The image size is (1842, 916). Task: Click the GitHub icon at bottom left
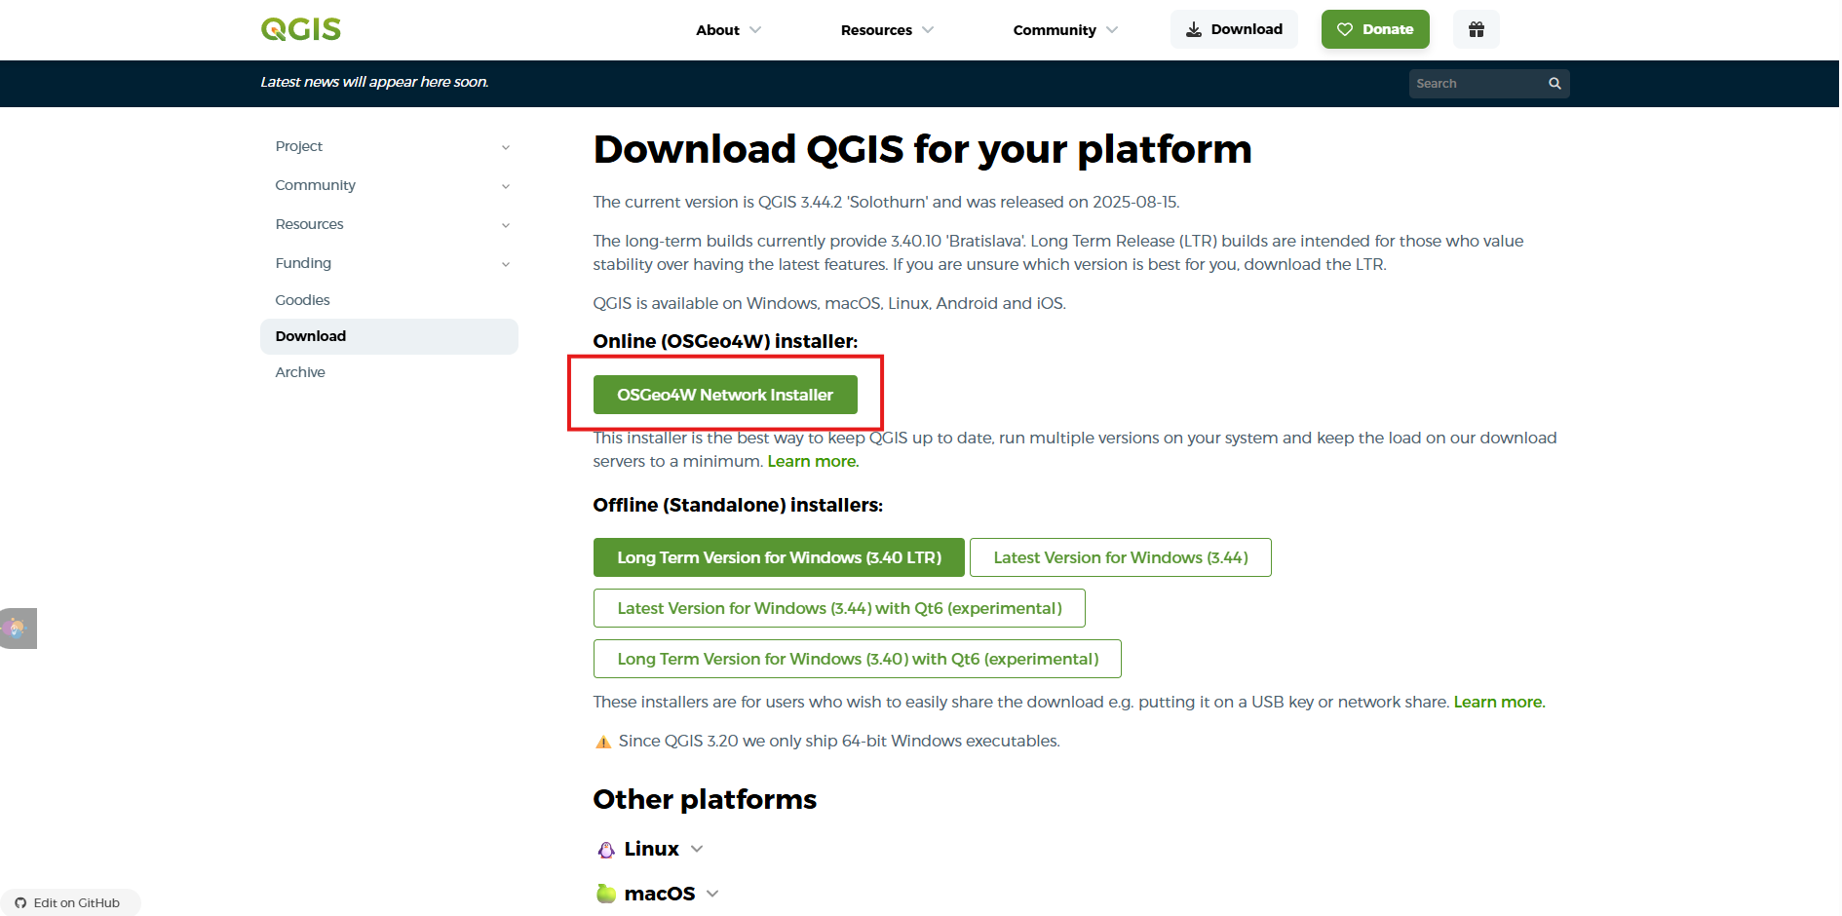(20, 903)
